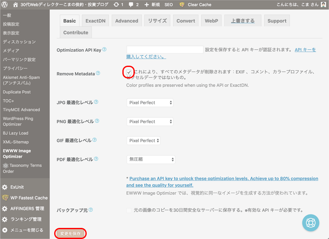
Task: Open help icon beside Remove Metadata
Action: [98, 73]
